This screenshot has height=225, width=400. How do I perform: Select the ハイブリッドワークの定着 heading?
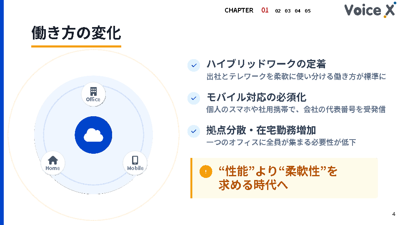click(x=266, y=64)
